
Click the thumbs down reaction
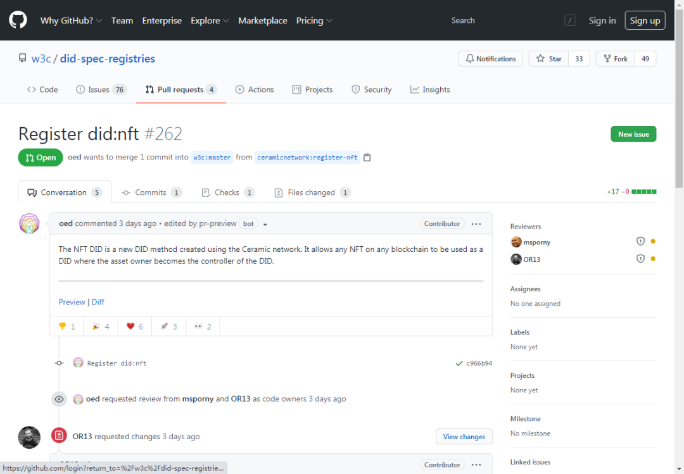[66, 326]
